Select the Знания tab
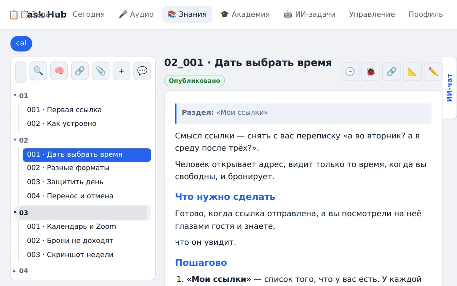The image size is (457, 286). pos(187,14)
